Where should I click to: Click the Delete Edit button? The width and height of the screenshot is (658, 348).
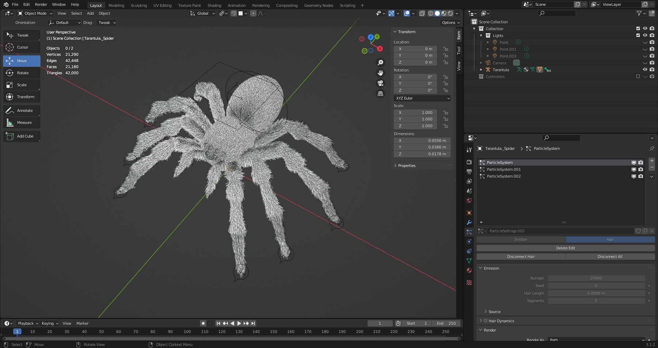[x=565, y=248]
